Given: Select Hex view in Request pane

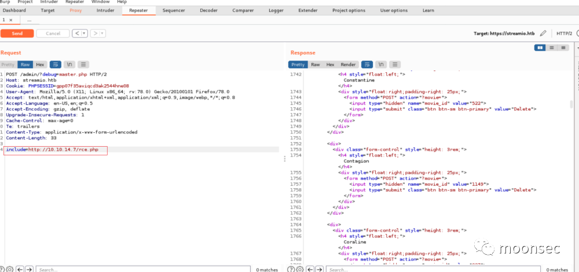Looking at the screenshot, I should coord(40,65).
